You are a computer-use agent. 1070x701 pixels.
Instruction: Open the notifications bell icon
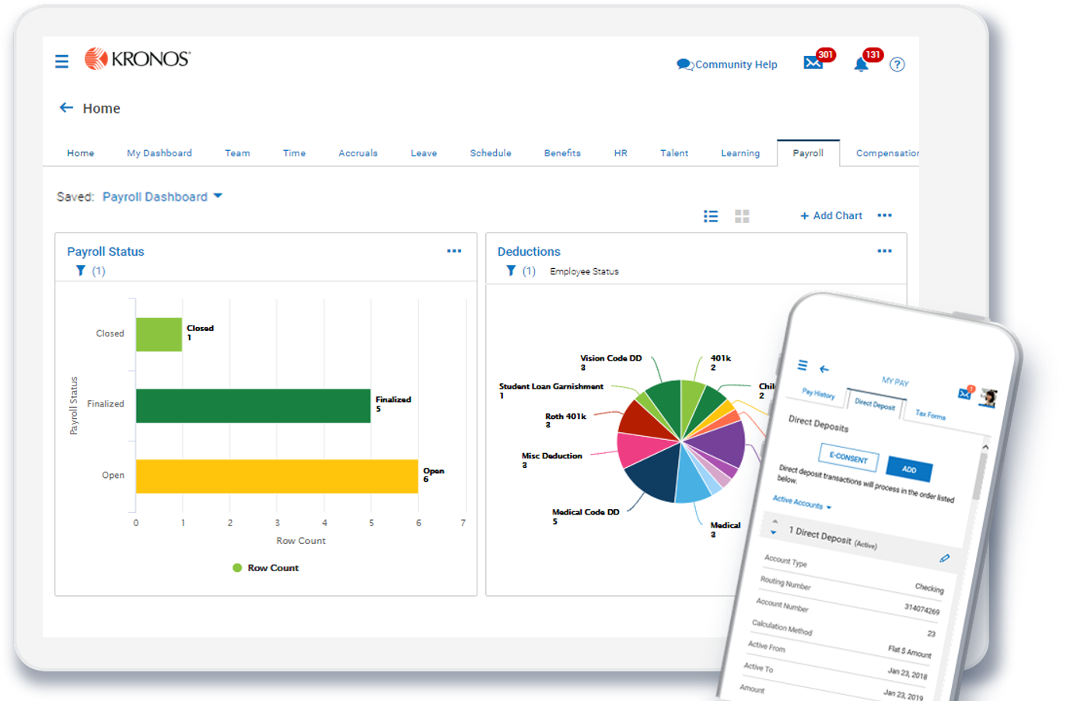pos(861,65)
